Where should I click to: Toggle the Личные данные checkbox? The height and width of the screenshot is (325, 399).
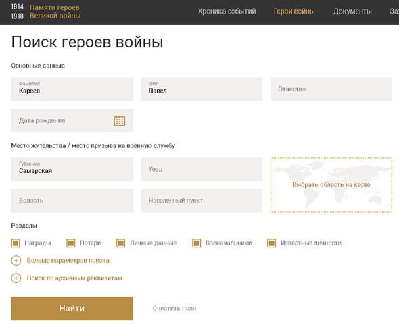coord(120,243)
